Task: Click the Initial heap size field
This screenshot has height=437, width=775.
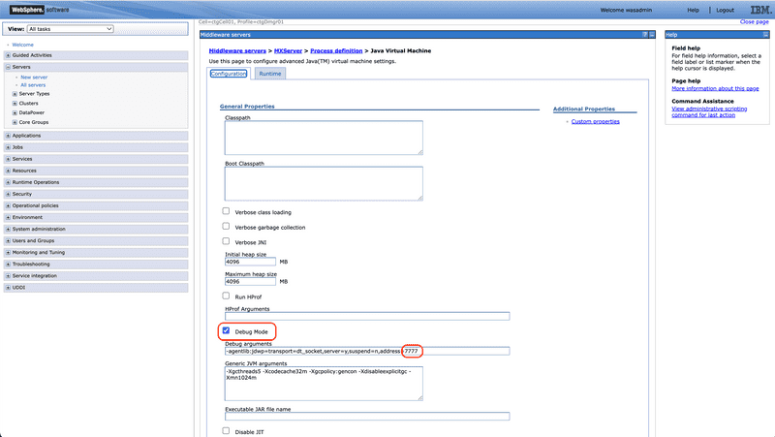Action: (250, 262)
